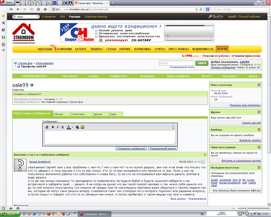Open the Показать всю статистику link
271x217 pixels.
[x=245, y=105]
